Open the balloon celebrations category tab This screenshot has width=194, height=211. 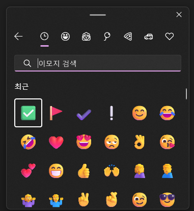coord(107,37)
